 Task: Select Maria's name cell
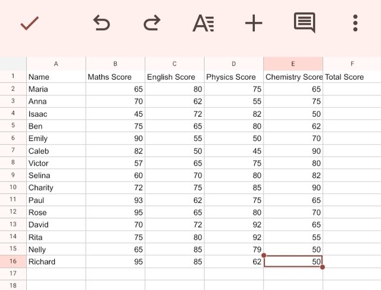pyautogui.click(x=56, y=89)
